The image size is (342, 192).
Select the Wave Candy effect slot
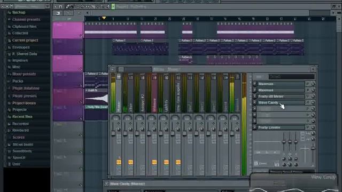[281, 102]
